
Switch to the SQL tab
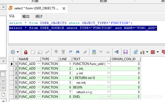tap(14, 16)
